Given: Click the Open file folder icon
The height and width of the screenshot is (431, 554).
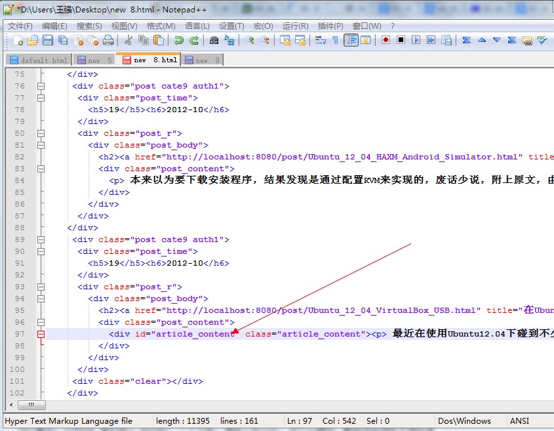Looking at the screenshot, I should tap(33, 40).
